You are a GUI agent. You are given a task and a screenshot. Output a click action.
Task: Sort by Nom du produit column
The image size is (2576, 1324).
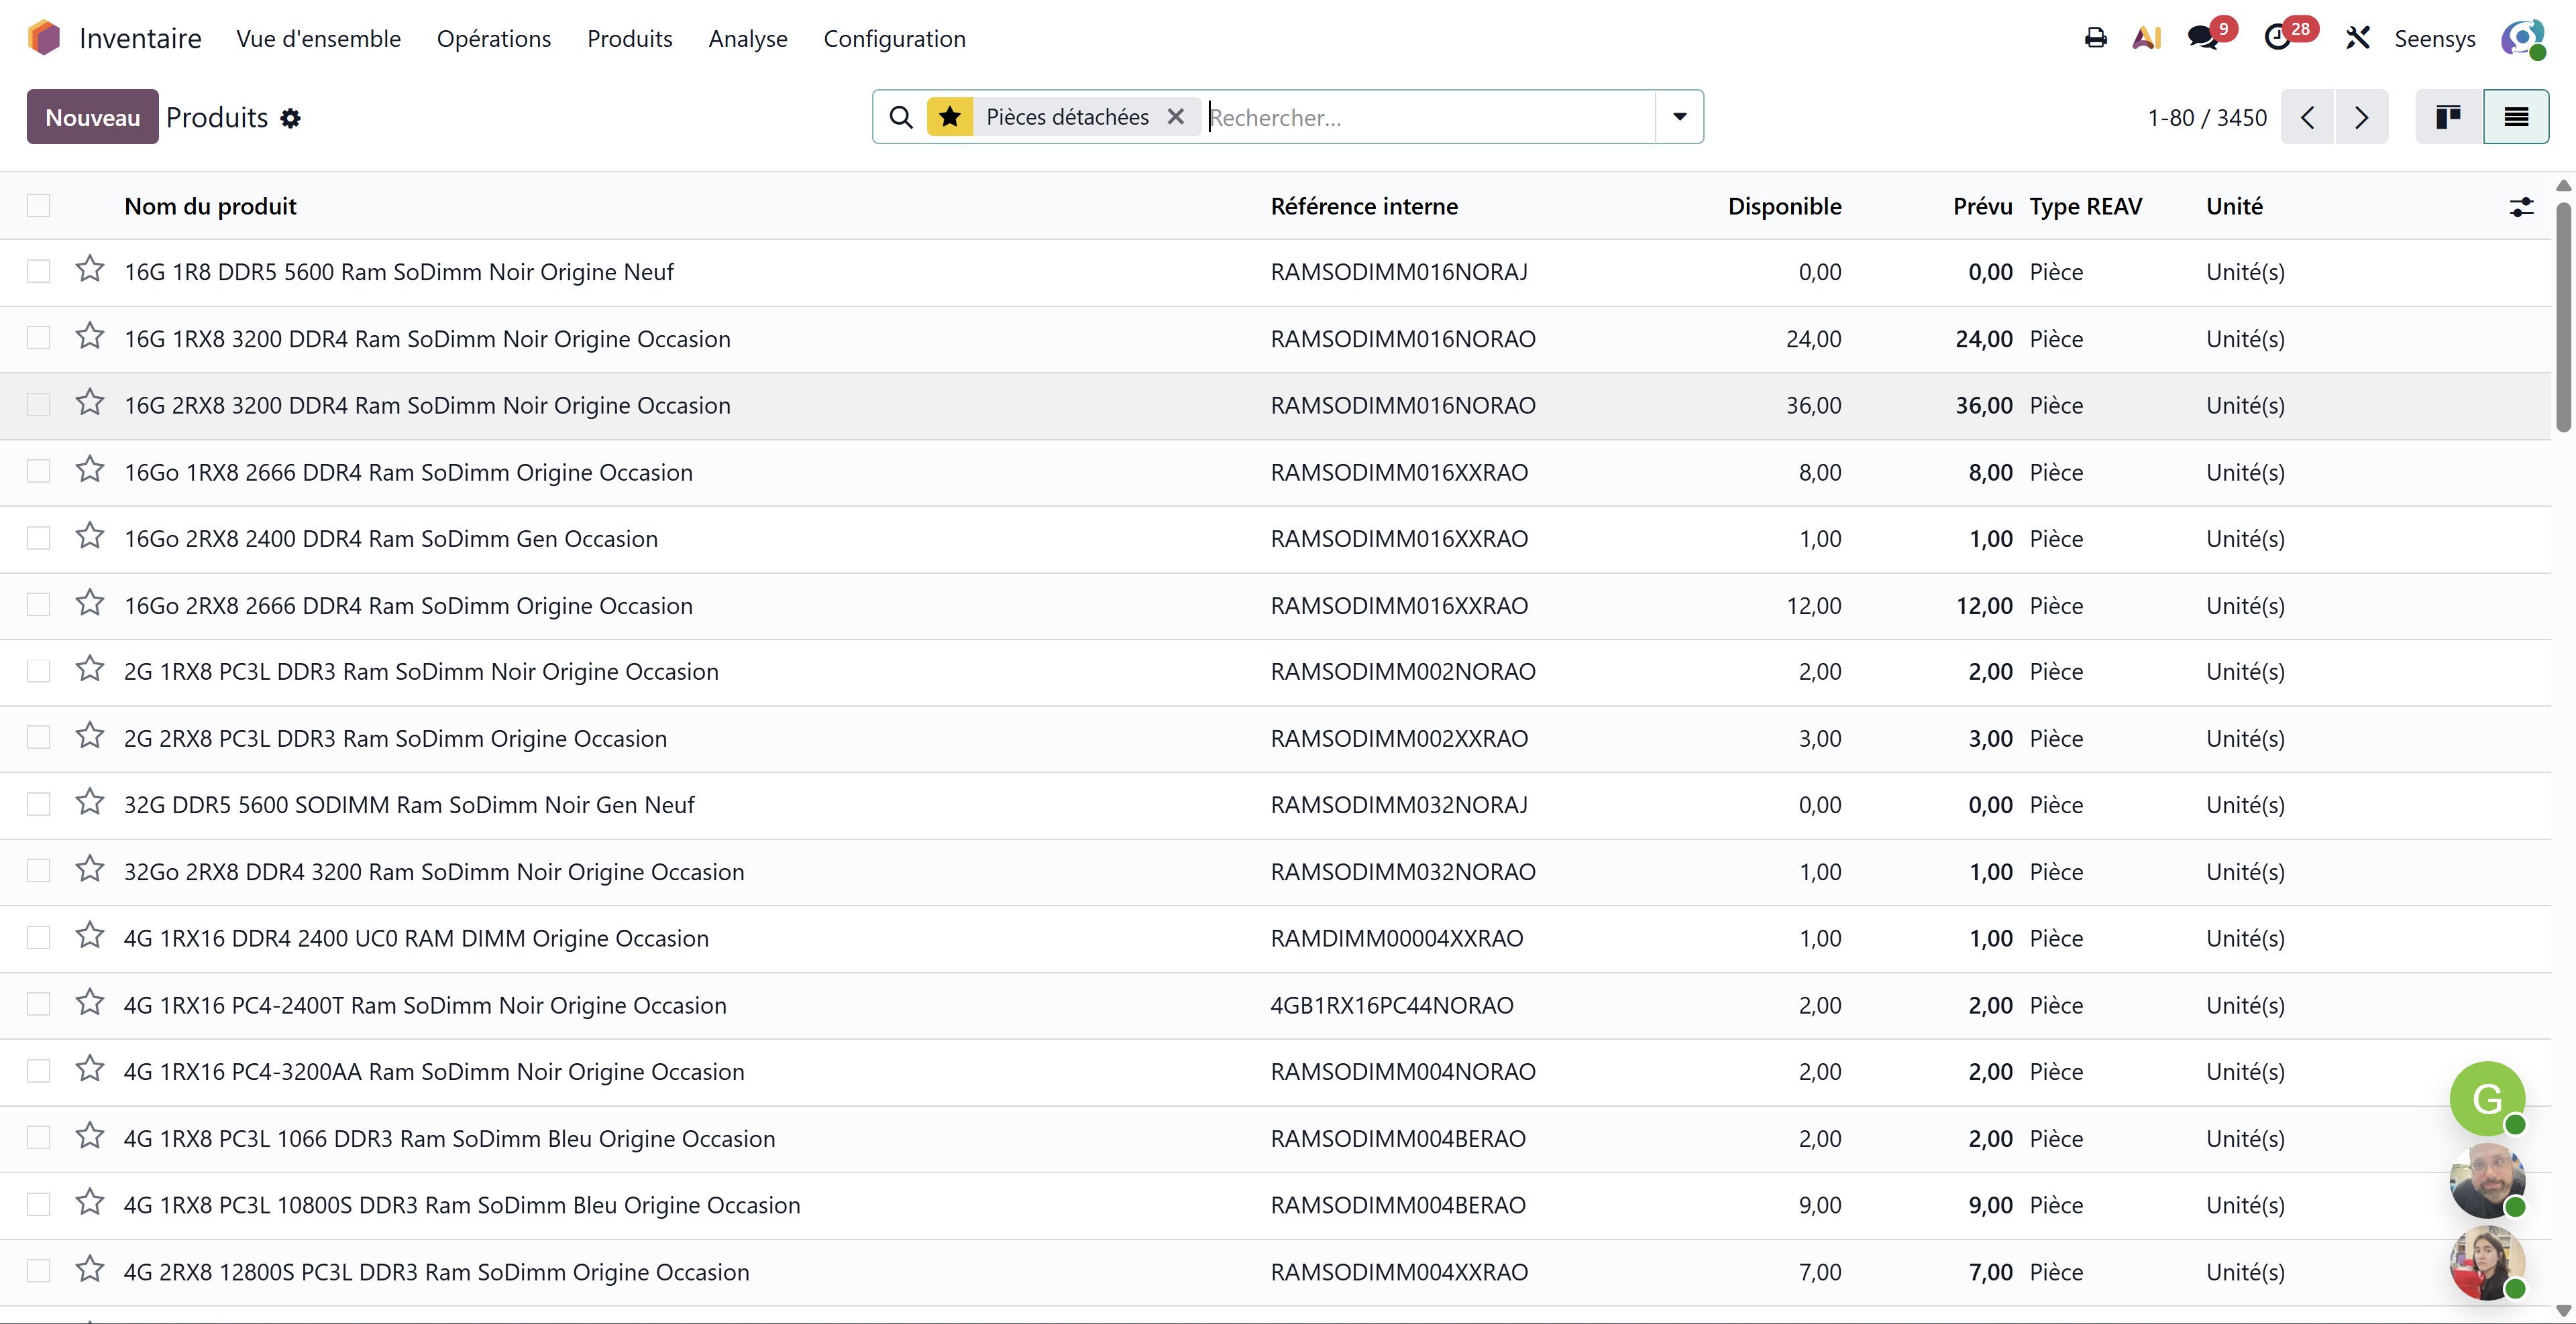(210, 206)
